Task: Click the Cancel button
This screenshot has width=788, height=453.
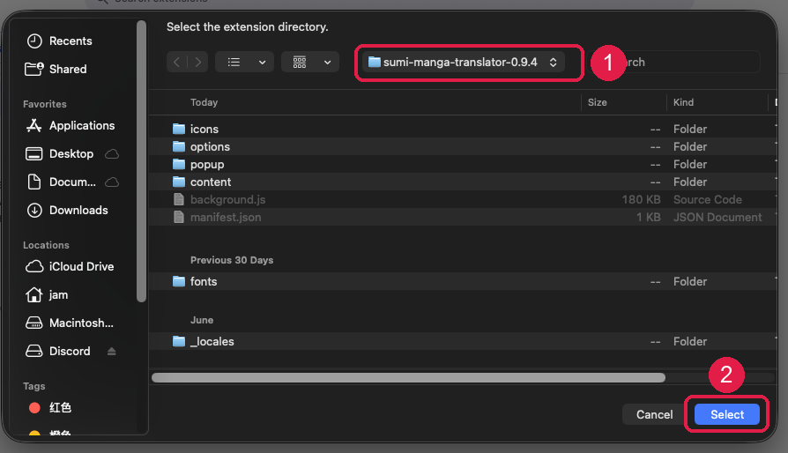Action: click(654, 414)
